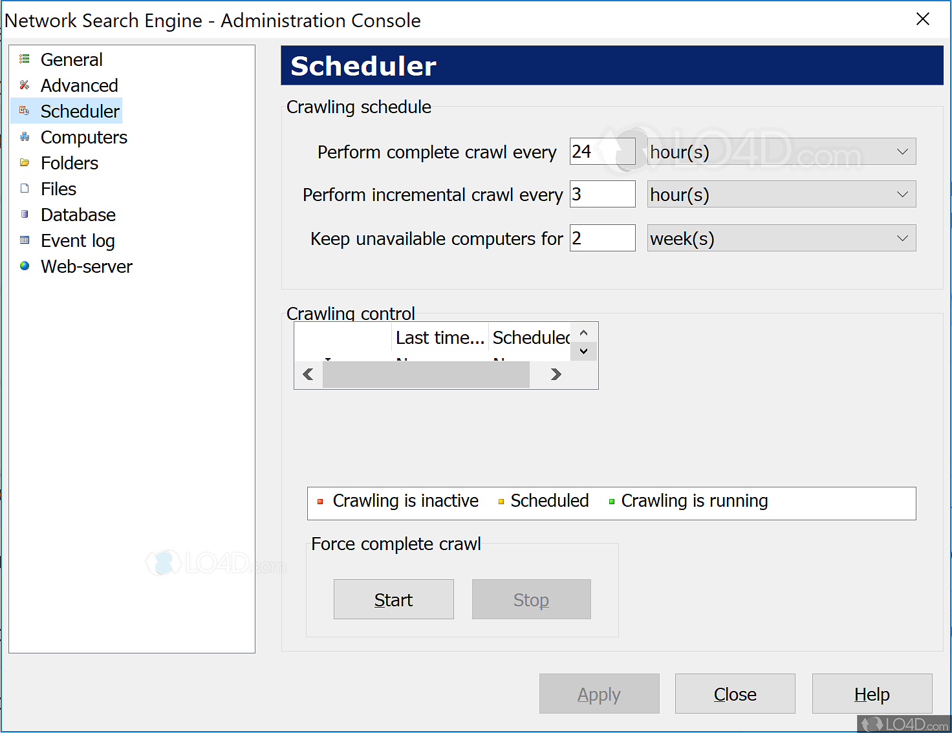Image resolution: width=952 pixels, height=733 pixels.
Task: Open Database settings using its icon
Action: pyautogui.click(x=24, y=214)
